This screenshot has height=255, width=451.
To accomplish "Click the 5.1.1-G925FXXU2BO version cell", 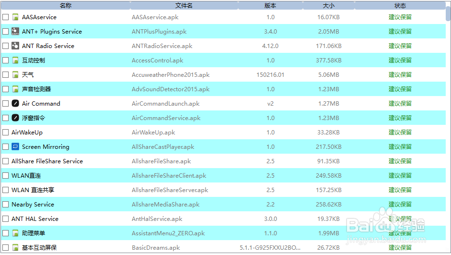I will point(270,247).
